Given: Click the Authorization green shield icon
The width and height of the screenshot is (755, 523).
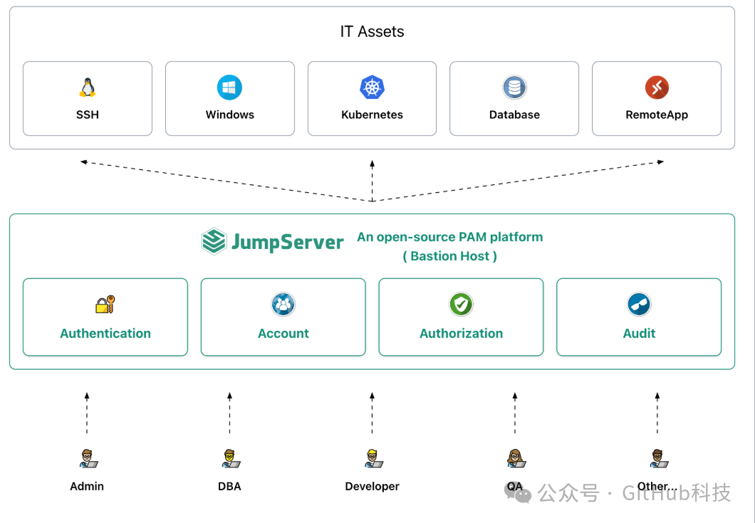Looking at the screenshot, I should point(462,305).
